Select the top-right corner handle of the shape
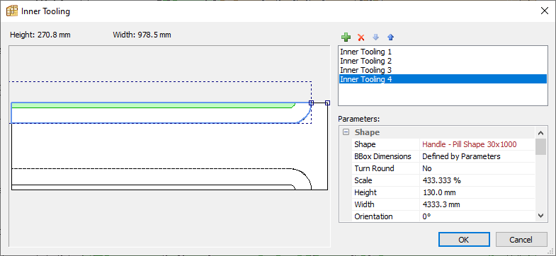This screenshot has width=556, height=256. [x=312, y=103]
